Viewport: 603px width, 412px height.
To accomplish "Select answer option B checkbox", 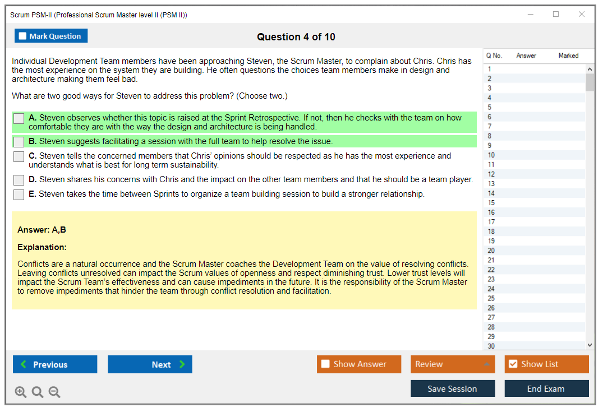I will tap(19, 142).
